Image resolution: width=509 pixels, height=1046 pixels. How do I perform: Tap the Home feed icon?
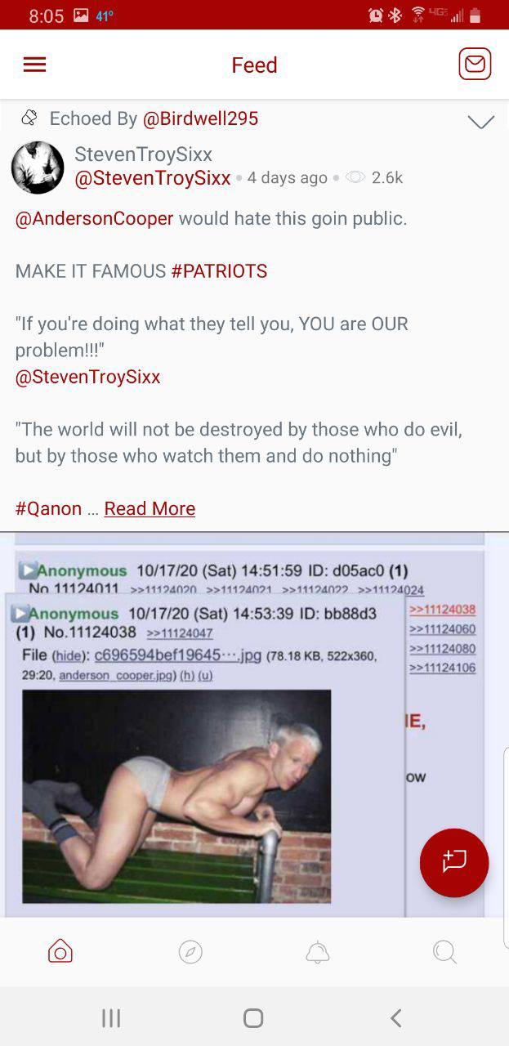tap(60, 951)
